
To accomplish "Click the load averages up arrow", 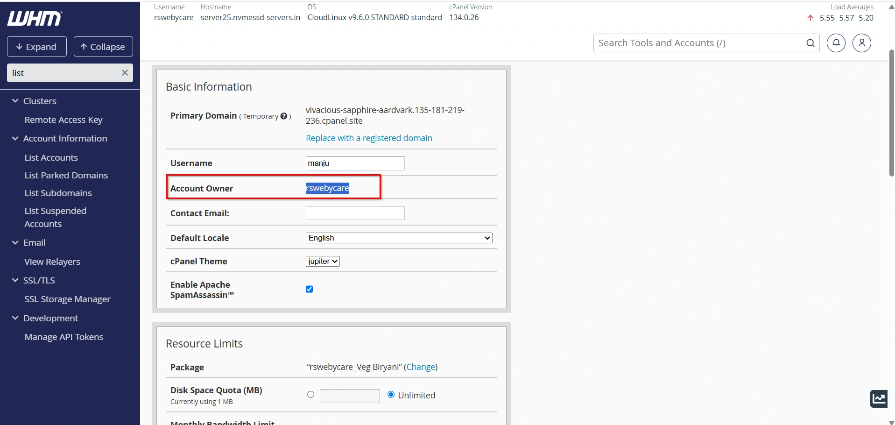I will pos(810,18).
